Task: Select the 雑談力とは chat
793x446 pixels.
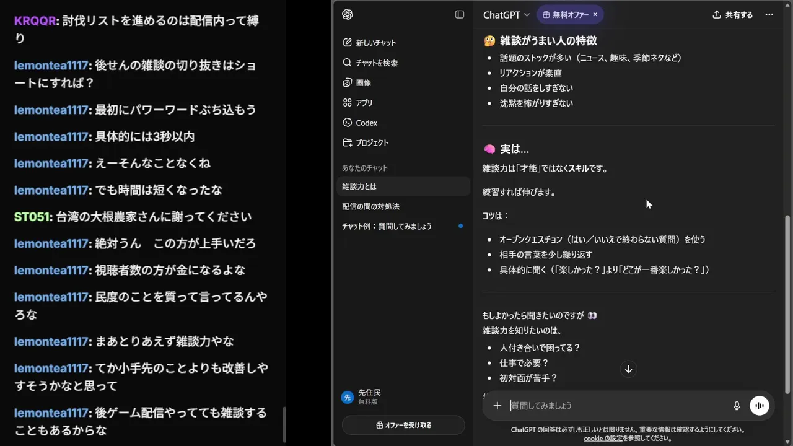Action: coord(403,186)
